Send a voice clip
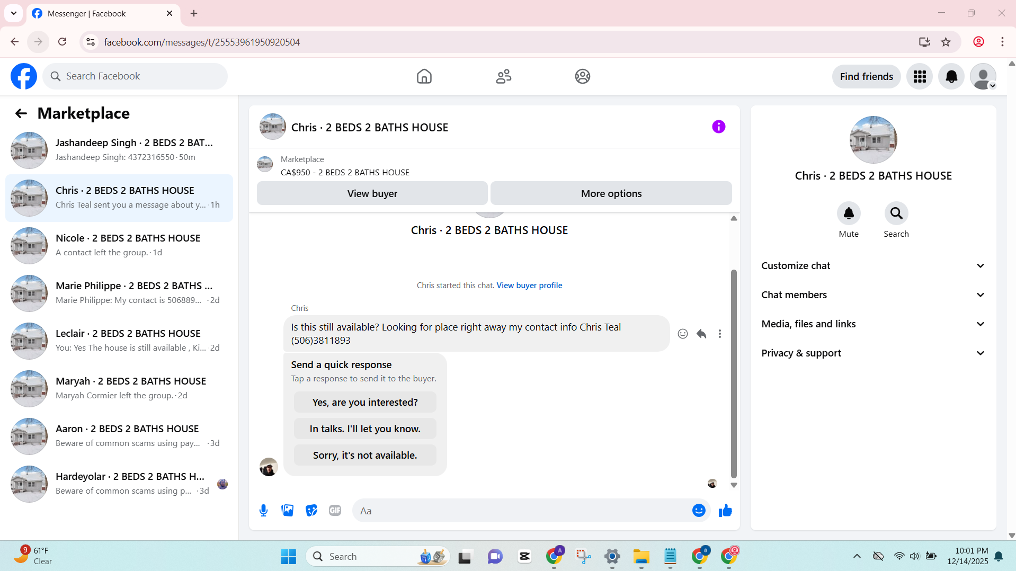1016x571 pixels. (x=263, y=511)
